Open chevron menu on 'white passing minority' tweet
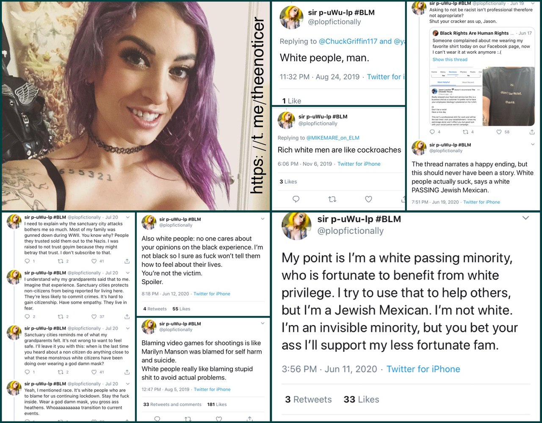Viewport: 542px width, 423px height. 525,218
